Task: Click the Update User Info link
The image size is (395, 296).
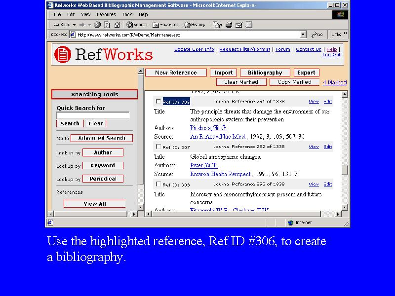Action: pos(194,49)
